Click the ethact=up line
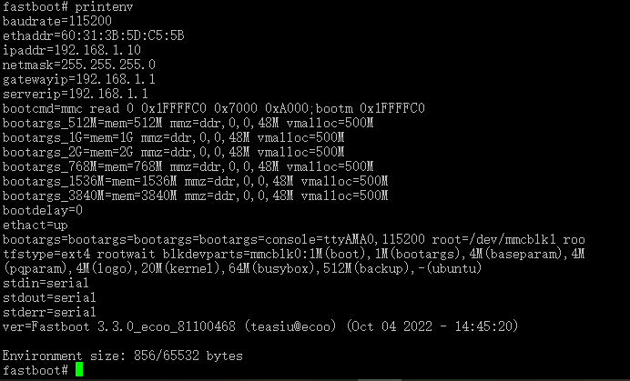Image resolution: width=630 pixels, height=381 pixels. coord(36,225)
